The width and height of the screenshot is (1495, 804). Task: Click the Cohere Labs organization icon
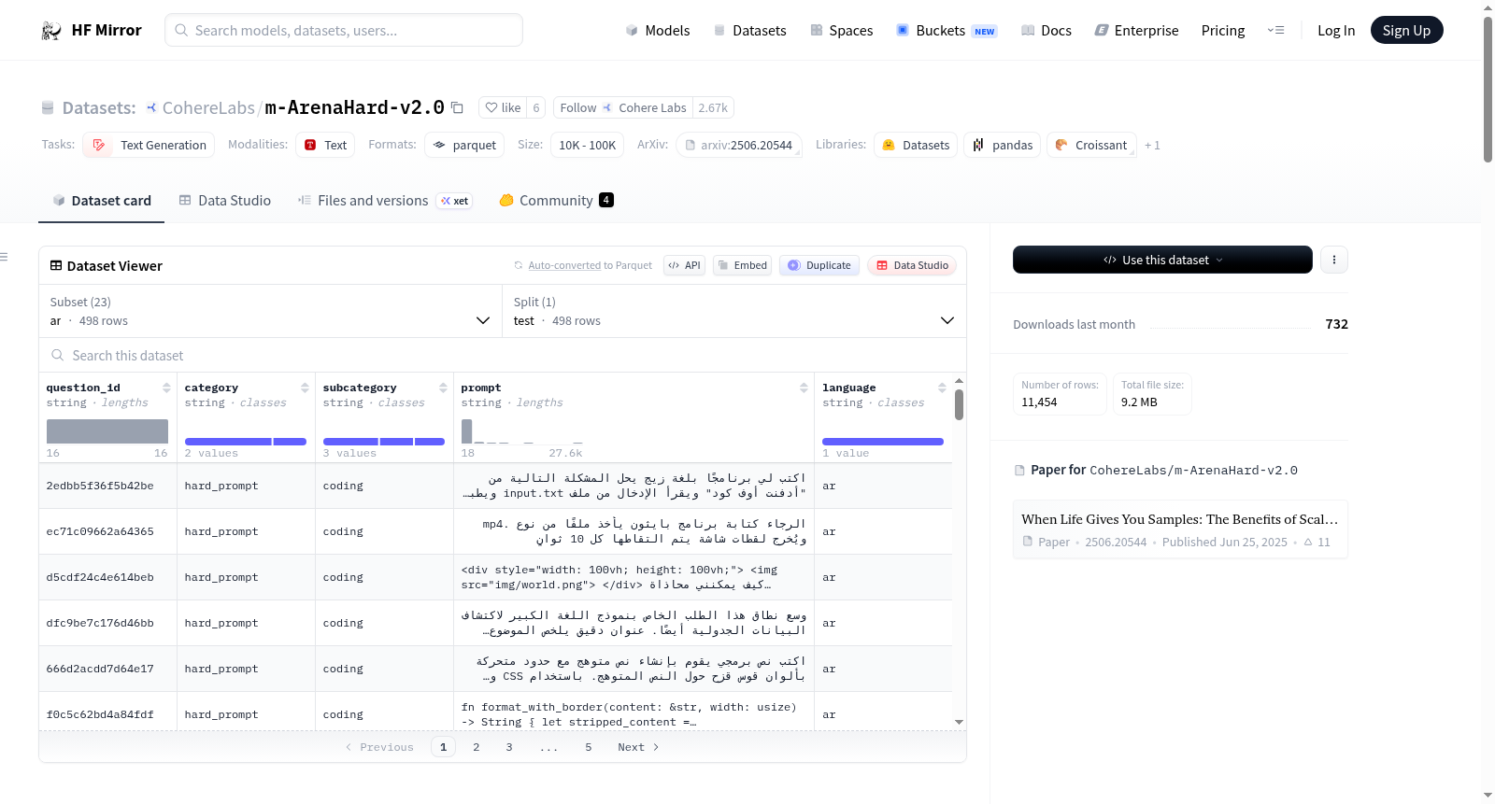tap(151, 107)
